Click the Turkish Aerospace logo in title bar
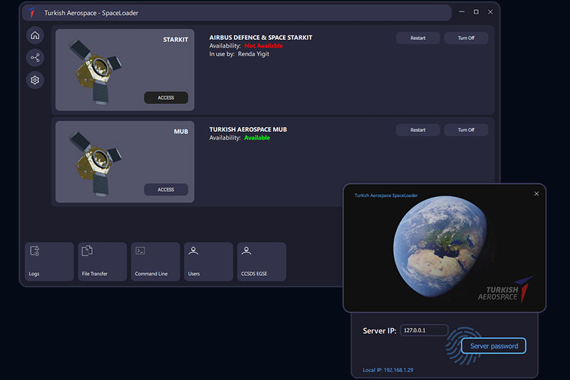The height and width of the screenshot is (380, 570). [x=32, y=13]
